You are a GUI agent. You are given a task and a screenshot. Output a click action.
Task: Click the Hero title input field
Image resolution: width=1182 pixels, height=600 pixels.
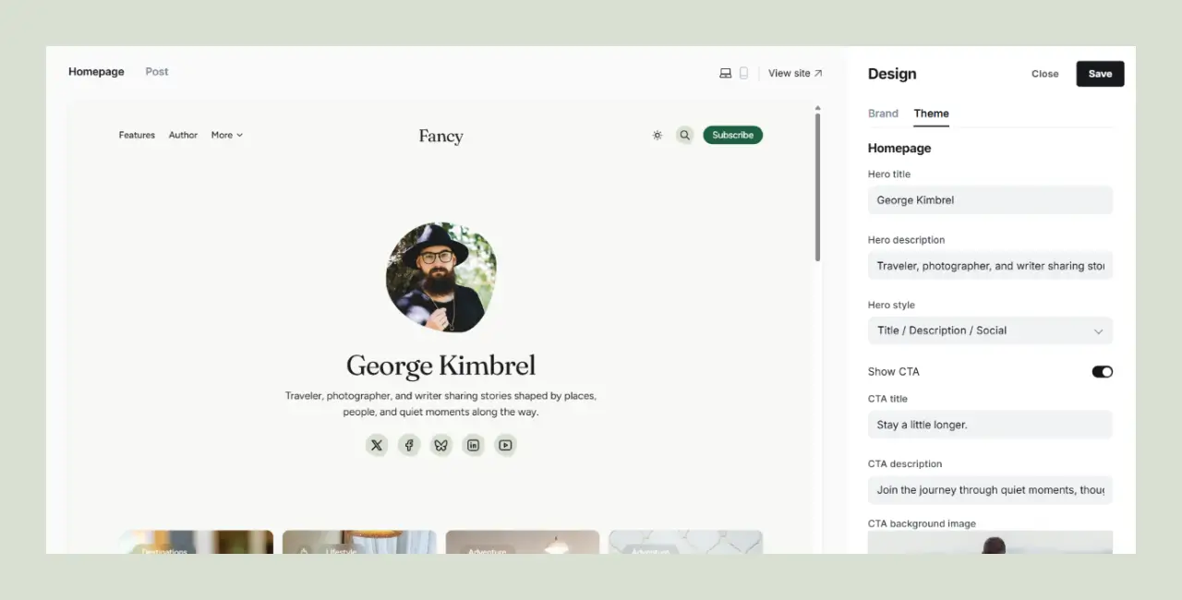coord(989,200)
